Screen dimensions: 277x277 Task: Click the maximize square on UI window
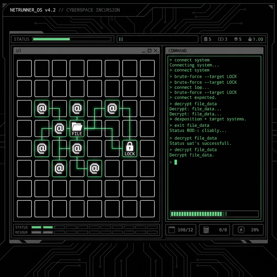pos(149,51)
